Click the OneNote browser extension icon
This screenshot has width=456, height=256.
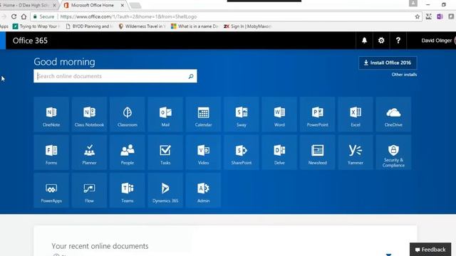[x=440, y=16]
